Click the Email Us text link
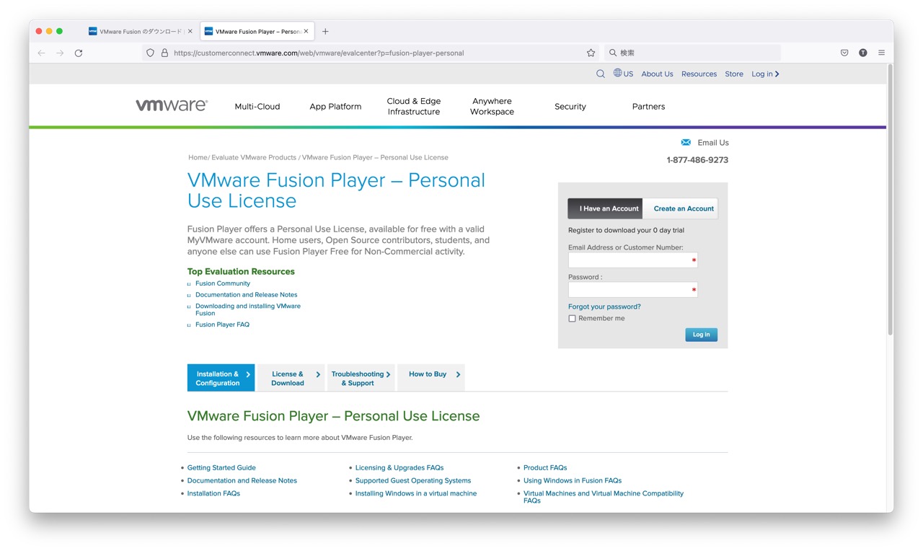 (x=713, y=142)
